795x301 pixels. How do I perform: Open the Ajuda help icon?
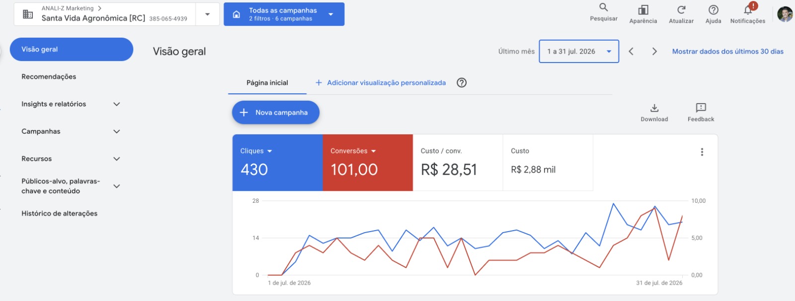pyautogui.click(x=713, y=10)
